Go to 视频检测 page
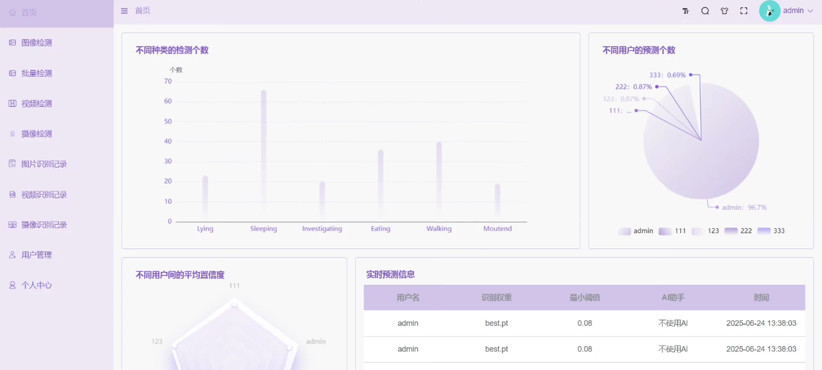 (x=56, y=103)
